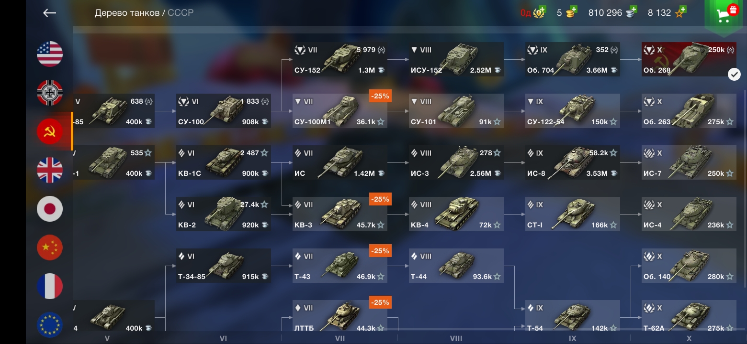This screenshot has height=344, width=747.
Task: Select the СУ-100М1 tank with discount
Action: 340,111
